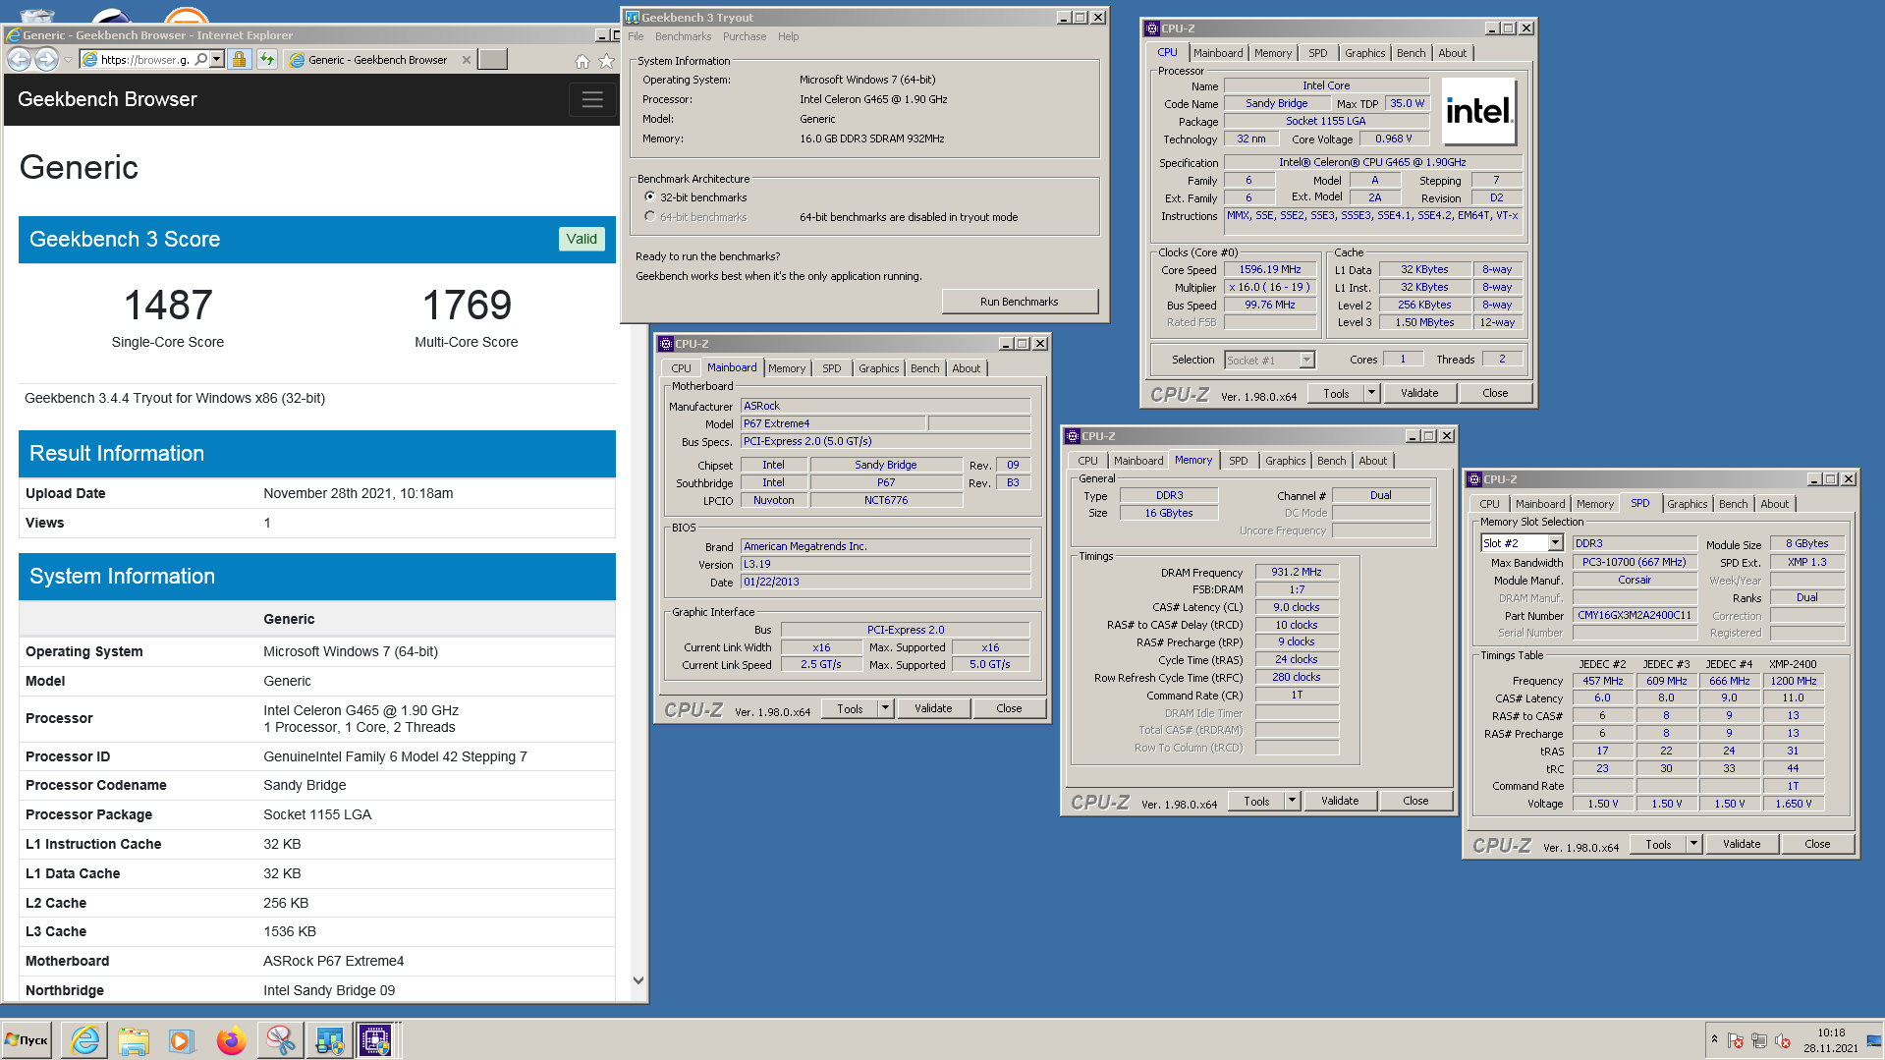Open Windows Explorer folder from taskbar
The width and height of the screenshot is (1885, 1060).
133,1039
